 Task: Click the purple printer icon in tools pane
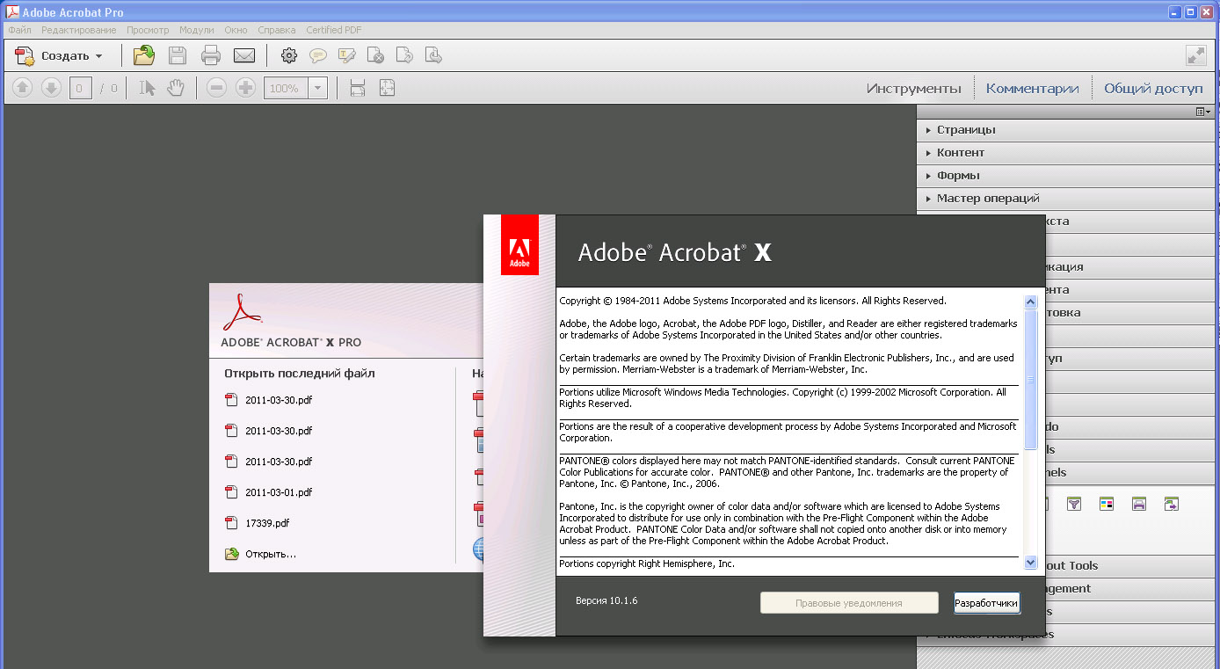pos(1139,504)
